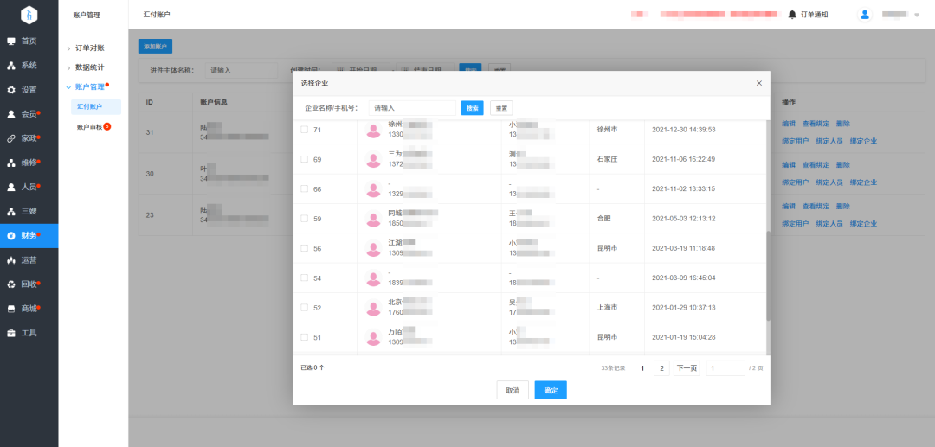
Task: Select the 家政 link icon in sidebar
Action: (x=11, y=138)
